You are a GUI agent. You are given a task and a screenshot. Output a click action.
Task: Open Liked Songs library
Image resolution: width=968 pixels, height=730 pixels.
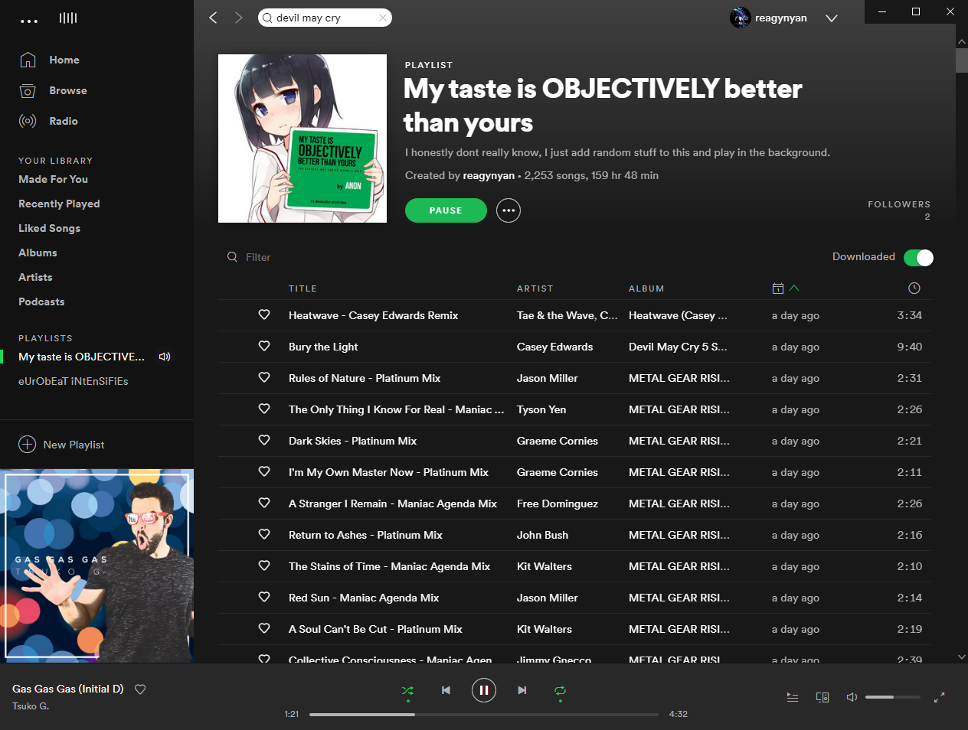coord(49,228)
